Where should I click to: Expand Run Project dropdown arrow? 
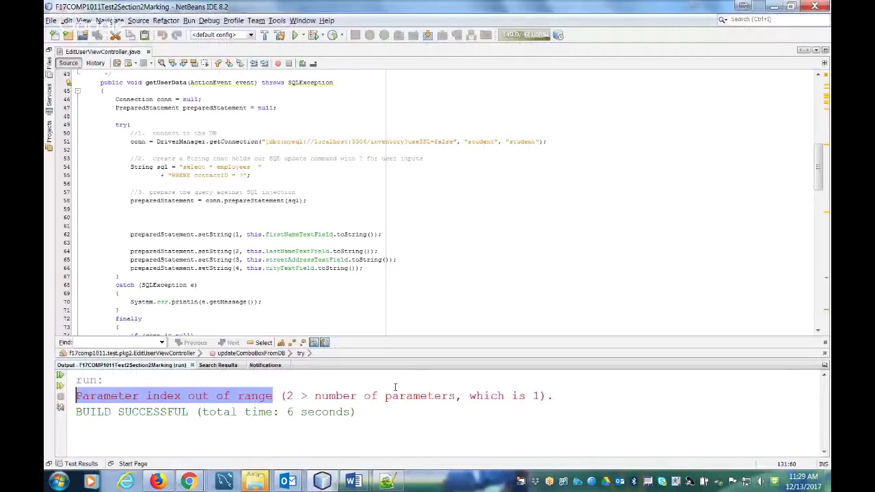tap(303, 35)
